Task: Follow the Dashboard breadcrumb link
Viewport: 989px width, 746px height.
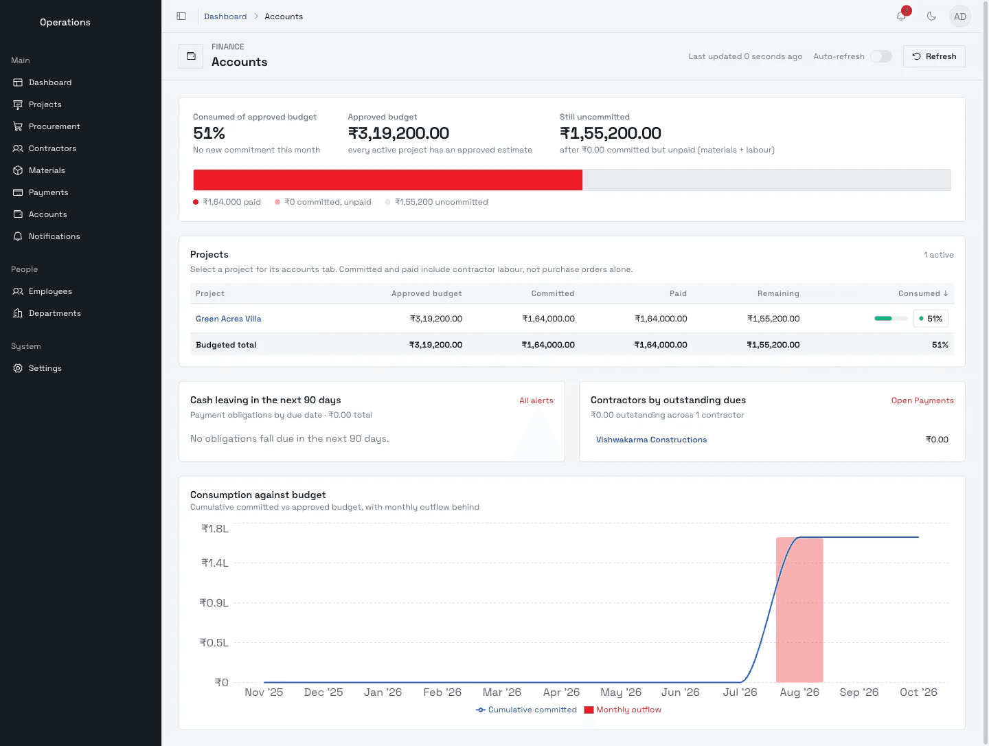Action: pos(225,16)
